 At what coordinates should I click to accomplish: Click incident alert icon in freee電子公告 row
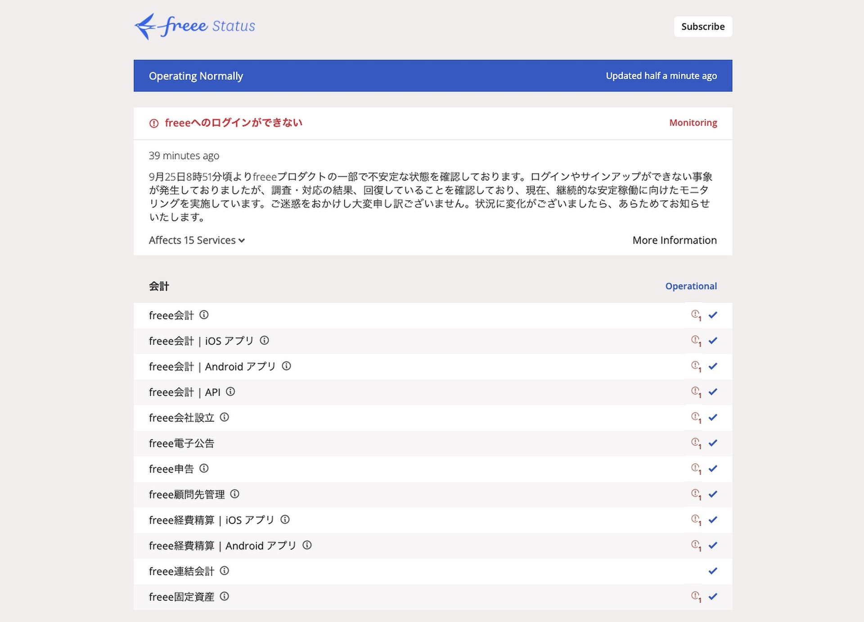(x=696, y=443)
